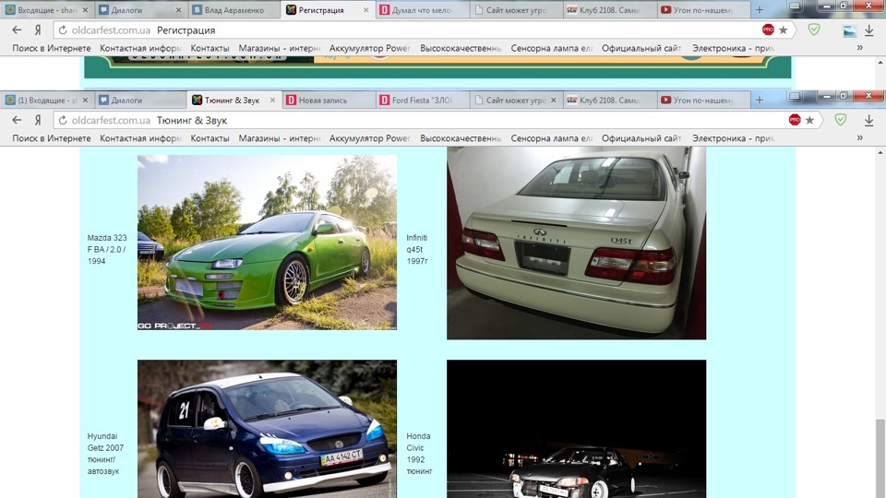886x498 pixels.
Task: Close Тюнинг & Звук tab in lower window
Action: pos(272,100)
